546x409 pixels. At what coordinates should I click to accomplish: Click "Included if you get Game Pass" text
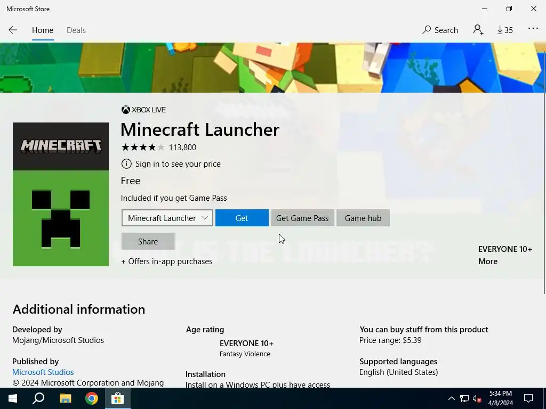(174, 198)
